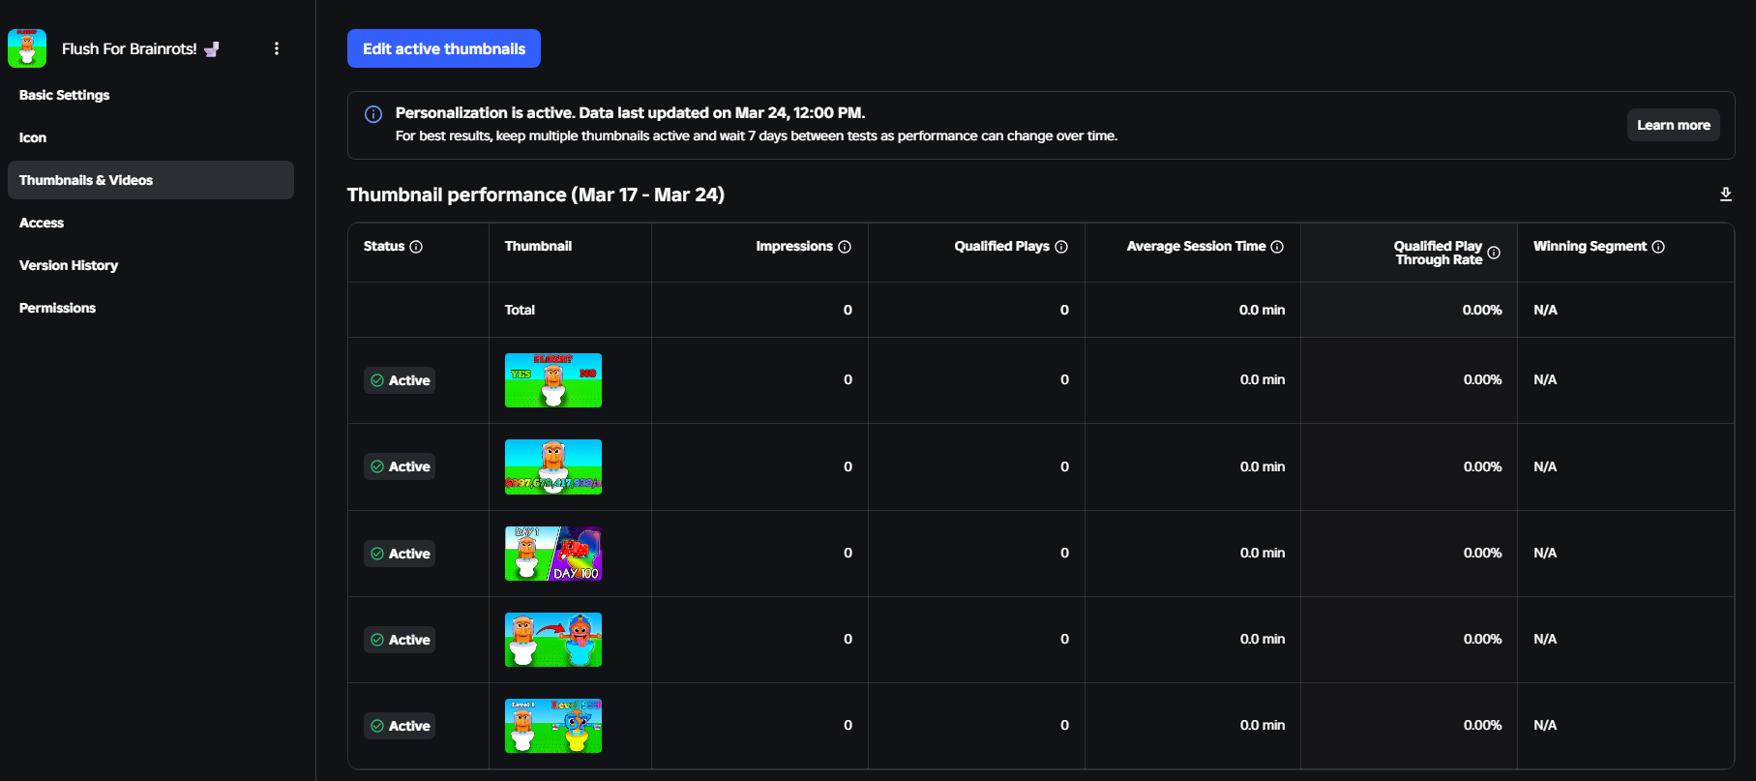Click Active status badge for money counter thumbnail

click(400, 466)
